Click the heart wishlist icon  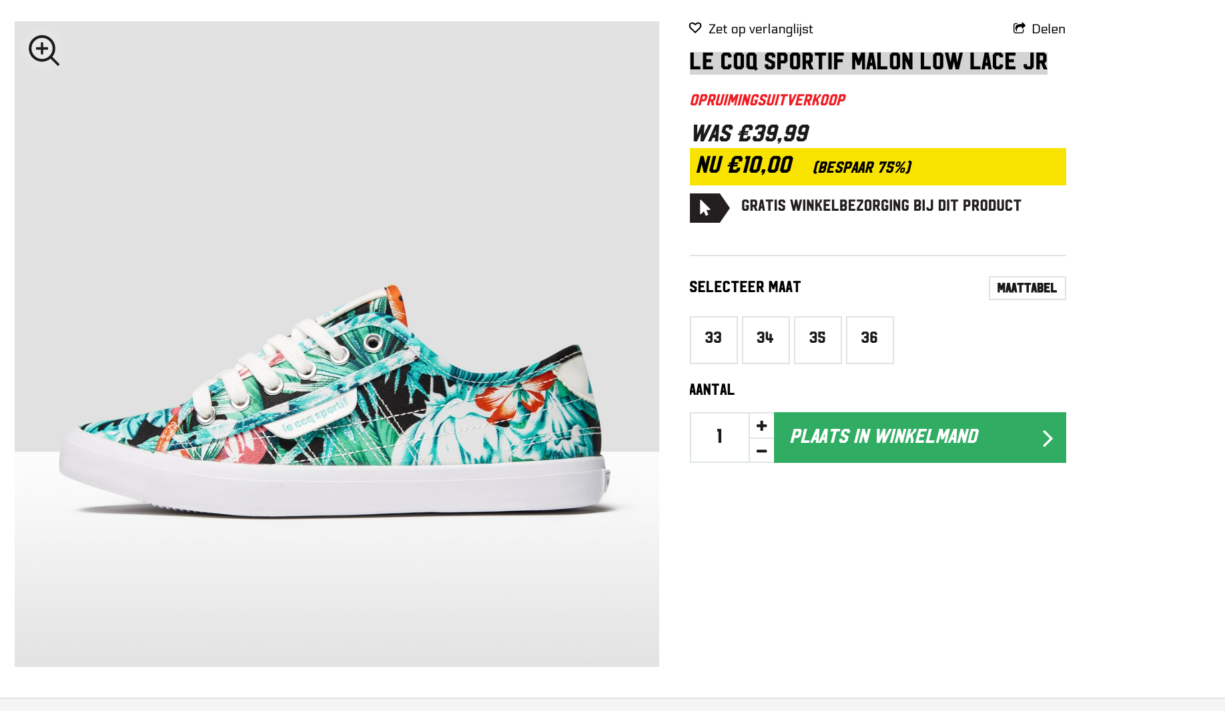tap(695, 28)
